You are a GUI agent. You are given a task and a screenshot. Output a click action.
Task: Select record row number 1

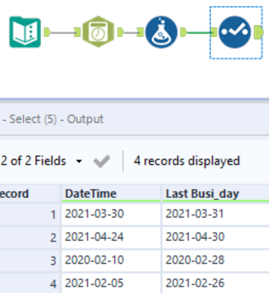(30, 215)
